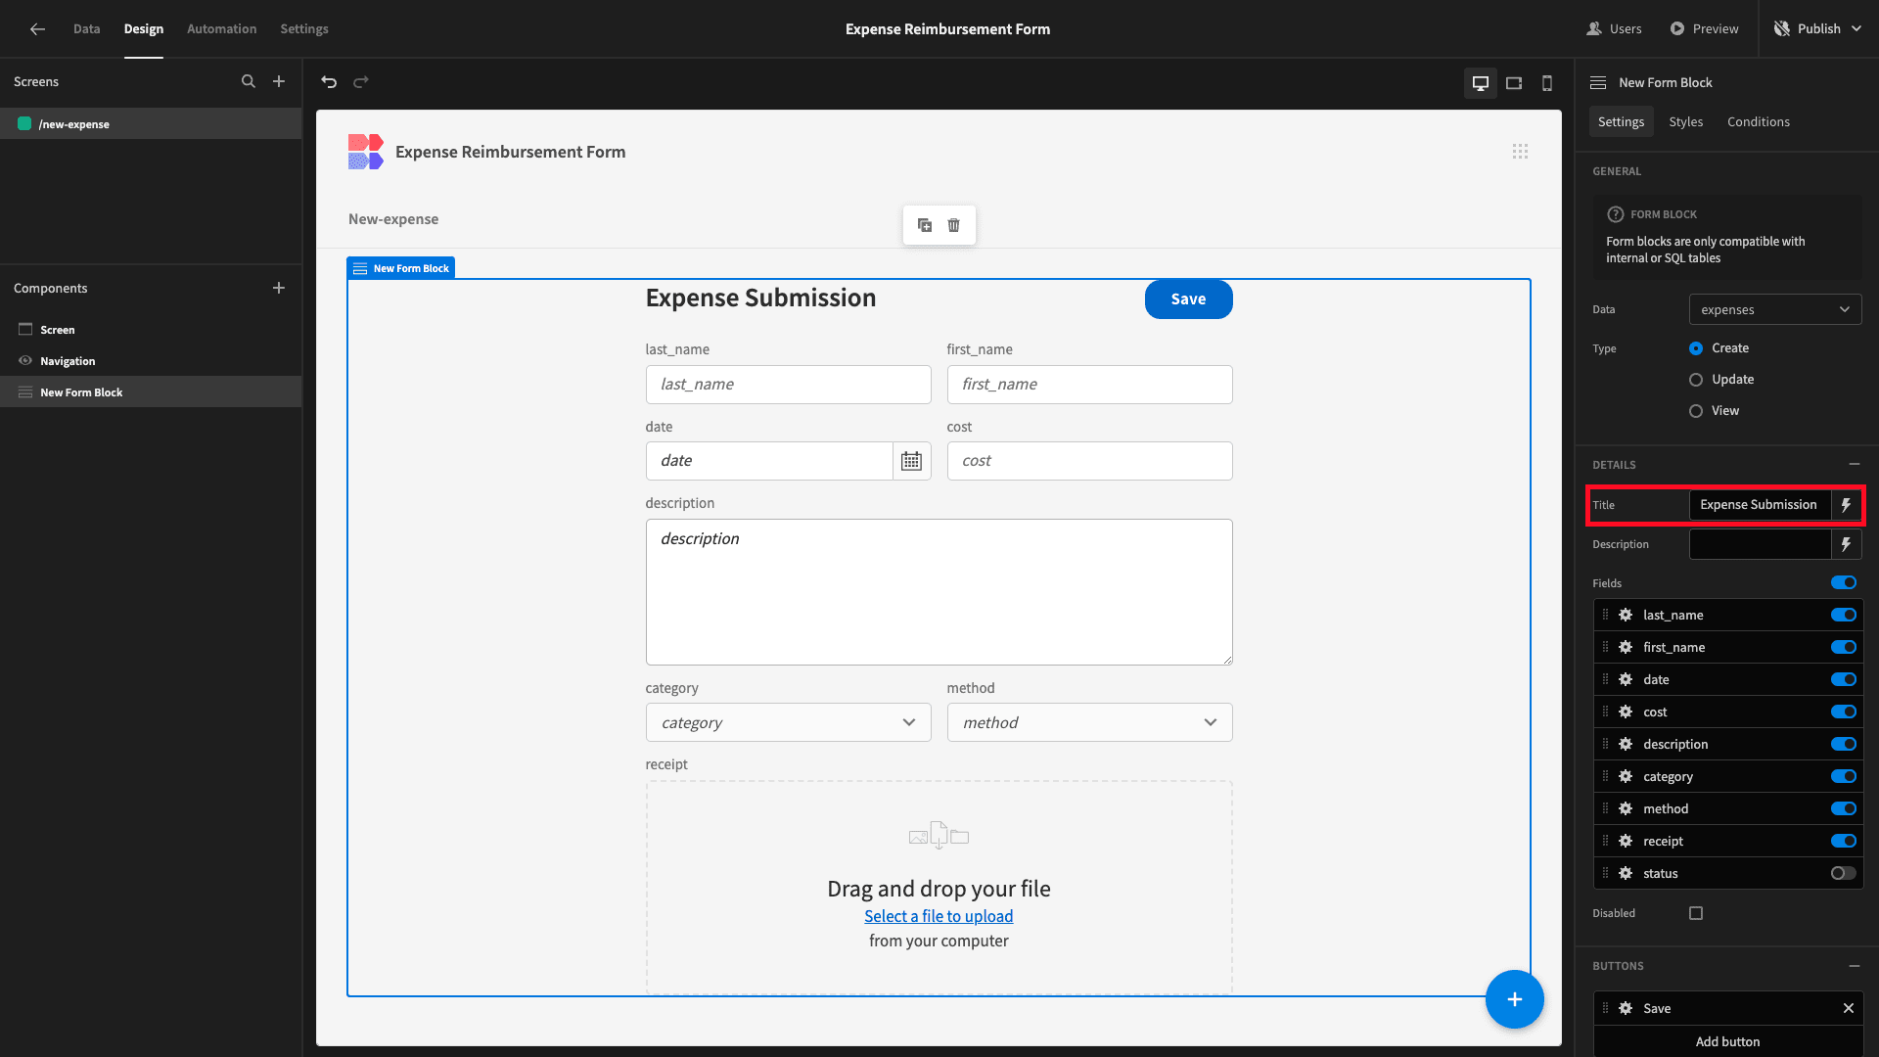Open settings gear for last_name field

[x=1626, y=615]
